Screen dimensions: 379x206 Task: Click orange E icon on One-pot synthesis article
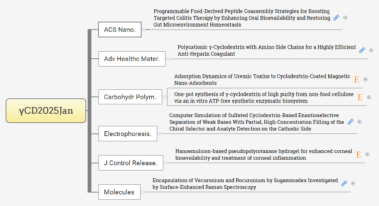pyautogui.click(x=360, y=97)
